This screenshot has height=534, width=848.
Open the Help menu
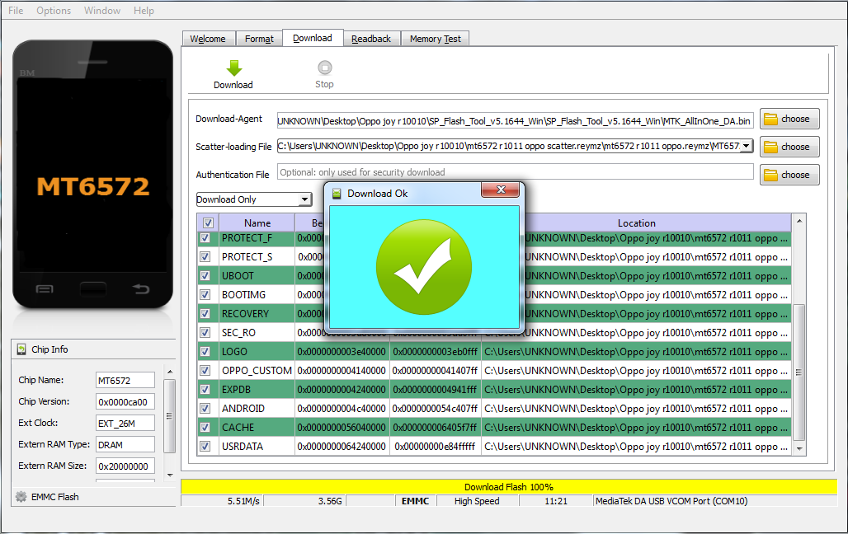(x=144, y=10)
